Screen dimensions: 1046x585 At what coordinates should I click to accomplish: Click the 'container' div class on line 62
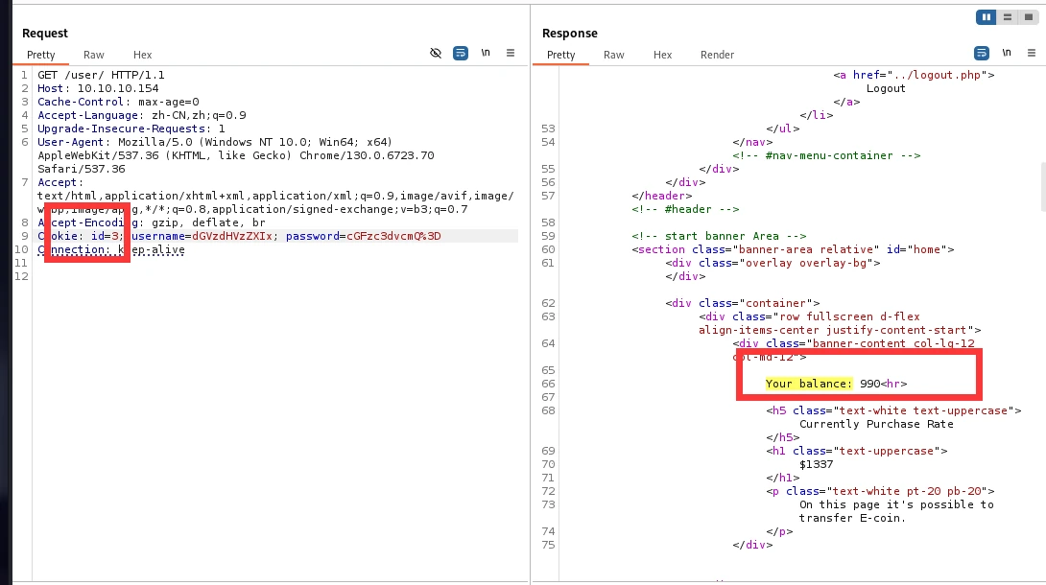(x=775, y=303)
